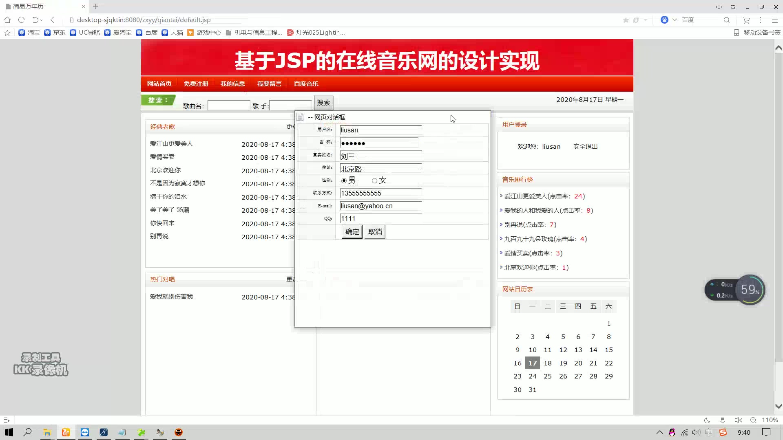The image size is (783, 440).
Task: Toggle night mode moon icon in status bar
Action: [707, 420]
